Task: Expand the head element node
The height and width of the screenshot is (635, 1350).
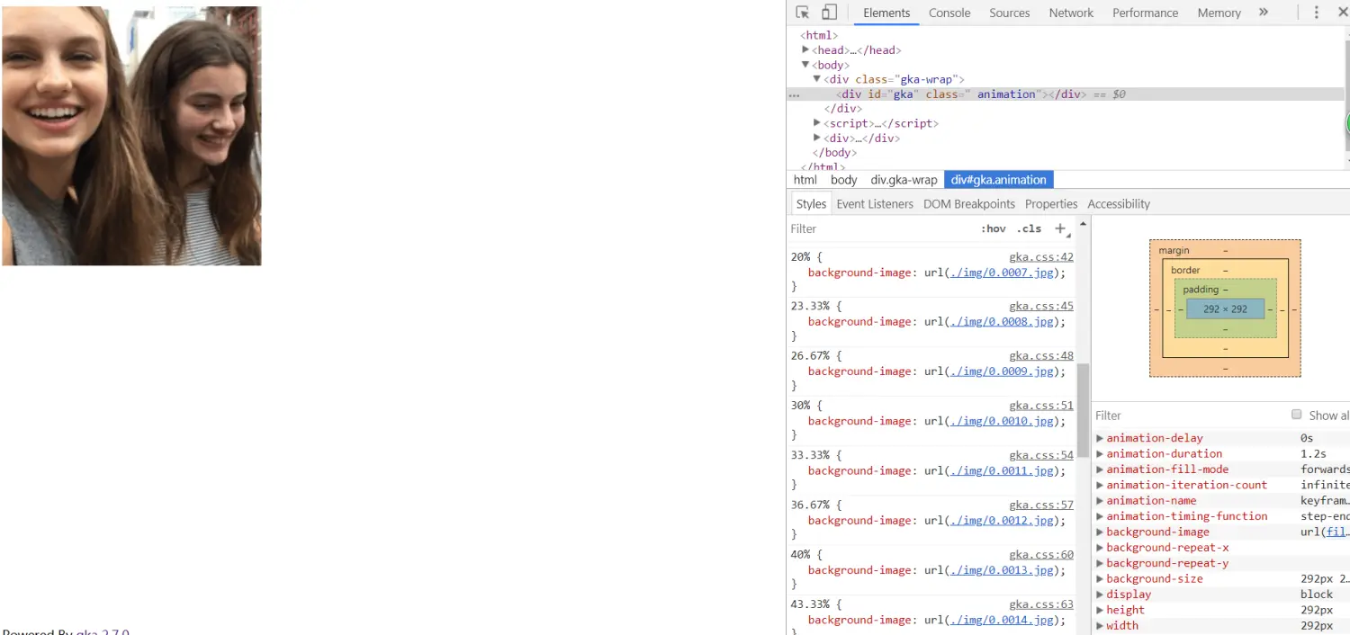Action: click(x=805, y=50)
